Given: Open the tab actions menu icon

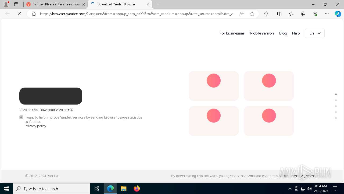Looking at the screenshot, I should click(16, 4).
